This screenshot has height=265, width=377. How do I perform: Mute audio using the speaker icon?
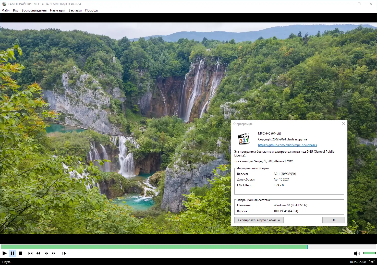tap(357, 253)
